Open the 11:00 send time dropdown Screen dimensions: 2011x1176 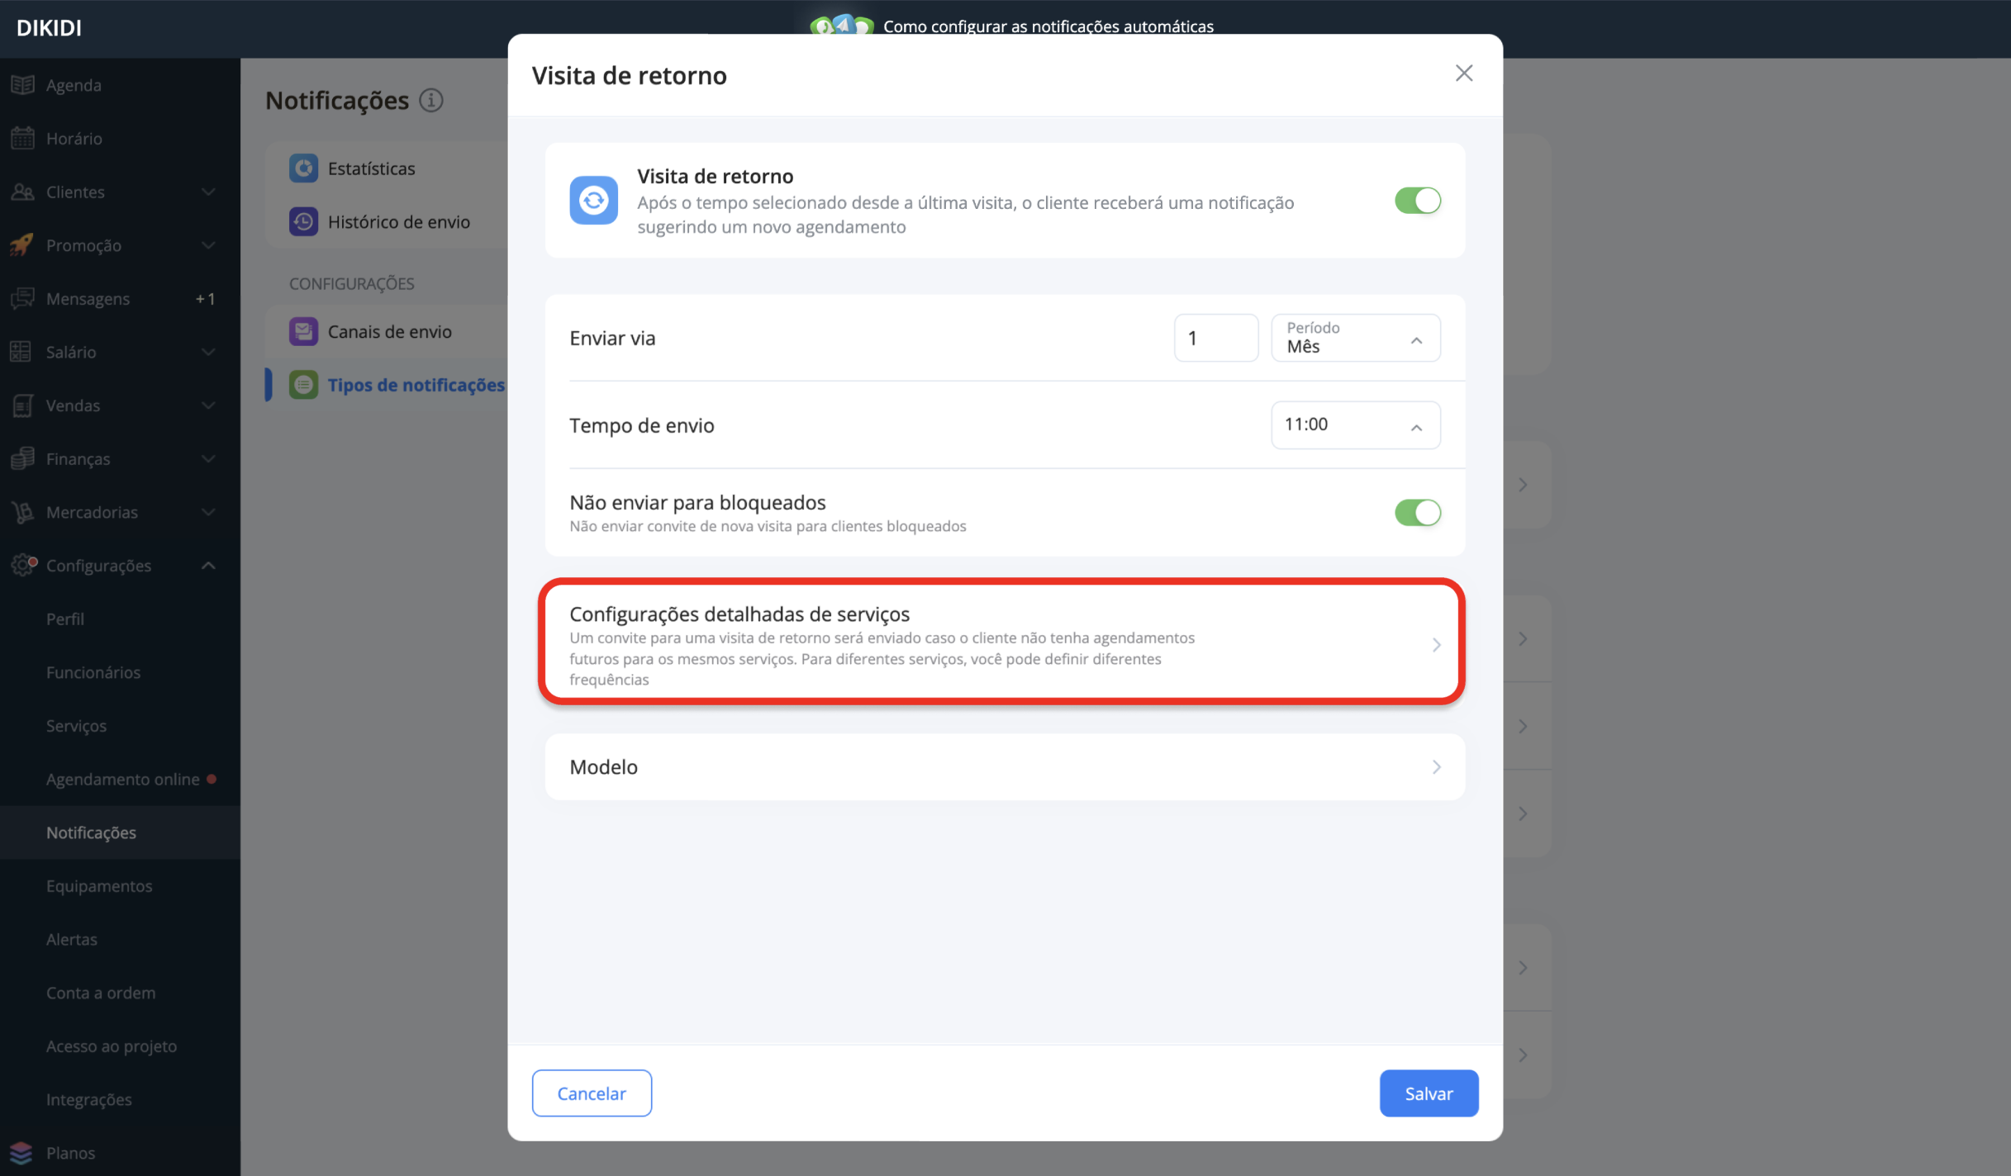click(x=1355, y=424)
